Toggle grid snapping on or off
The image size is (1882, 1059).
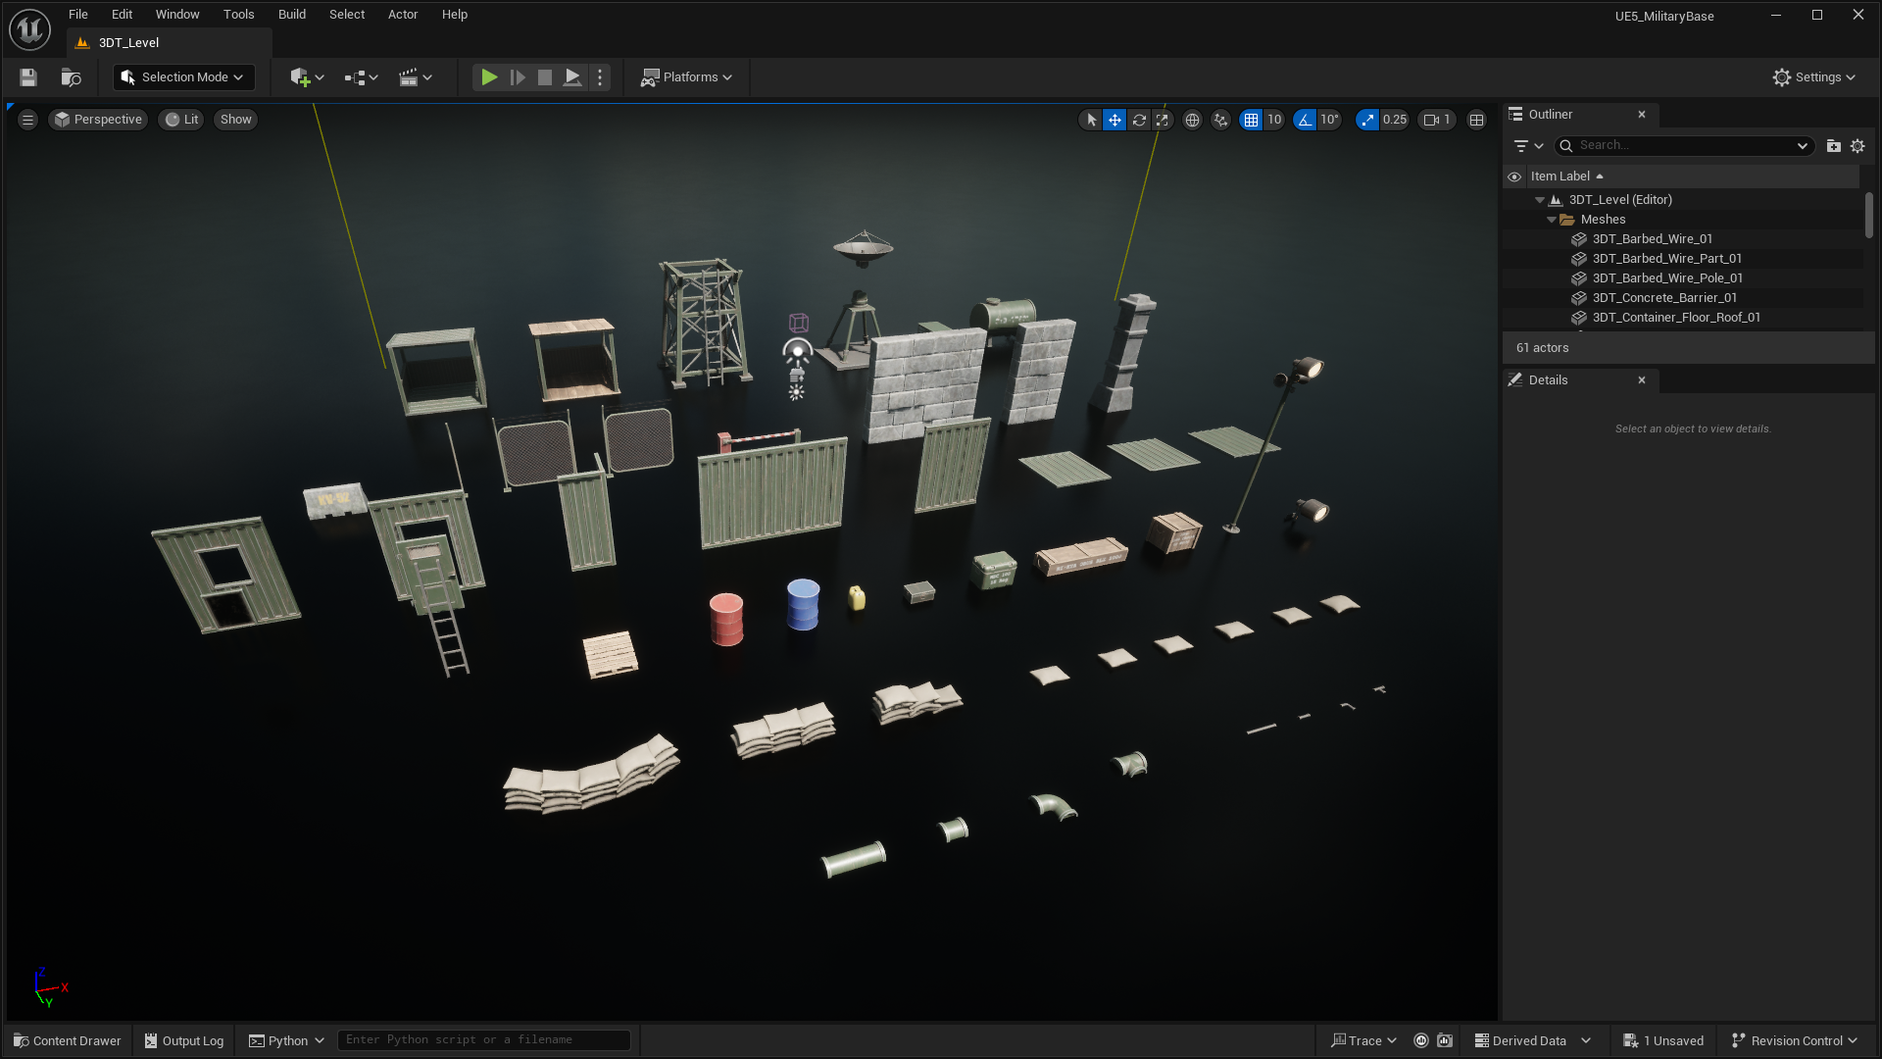point(1251,120)
